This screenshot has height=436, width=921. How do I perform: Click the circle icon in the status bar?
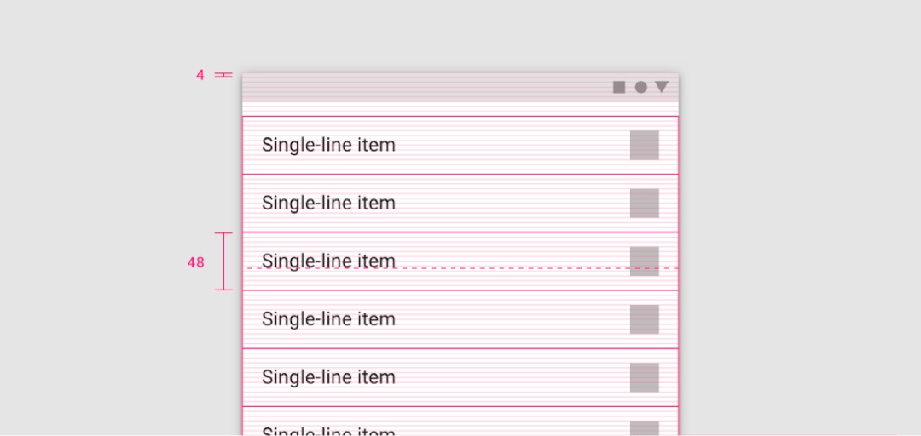(x=640, y=87)
